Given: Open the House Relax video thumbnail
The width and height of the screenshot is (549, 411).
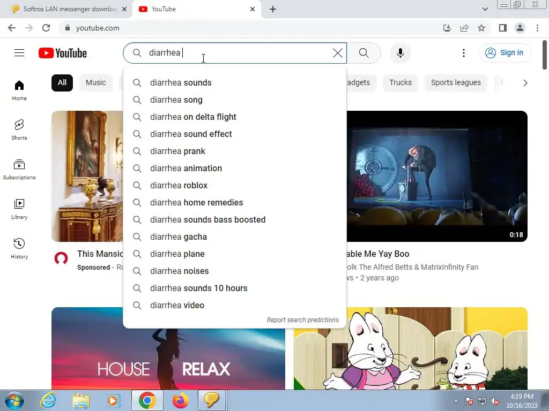Looking at the screenshot, I should tap(168, 360).
